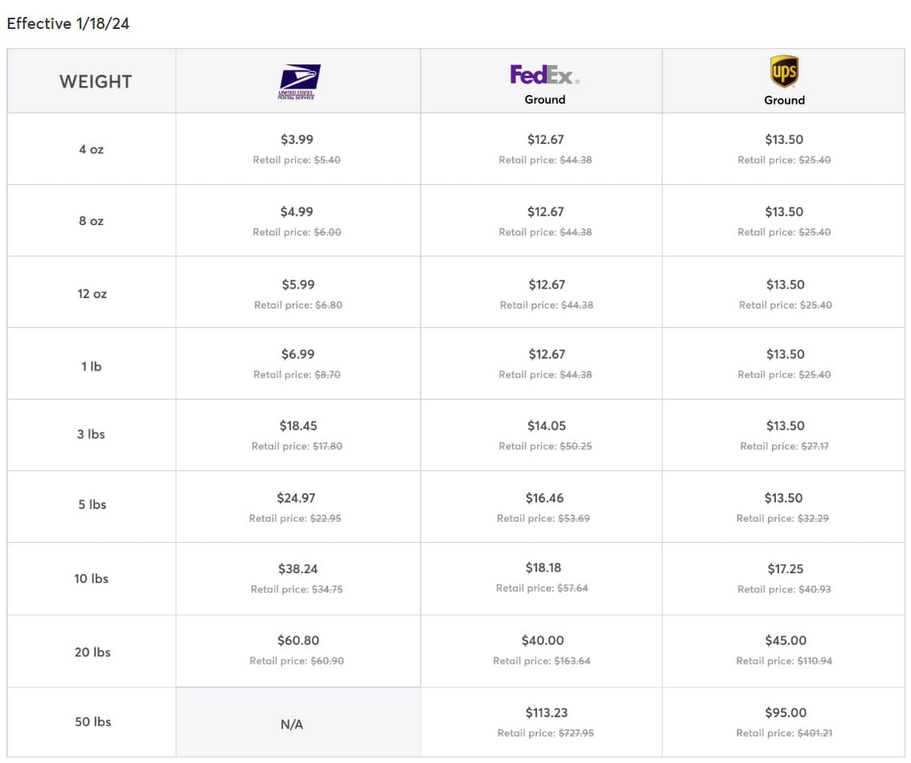Screen dimensions: 911x763
Task: Select FedEx $113.23 price for 50 lbs
Action: pyautogui.click(x=544, y=713)
